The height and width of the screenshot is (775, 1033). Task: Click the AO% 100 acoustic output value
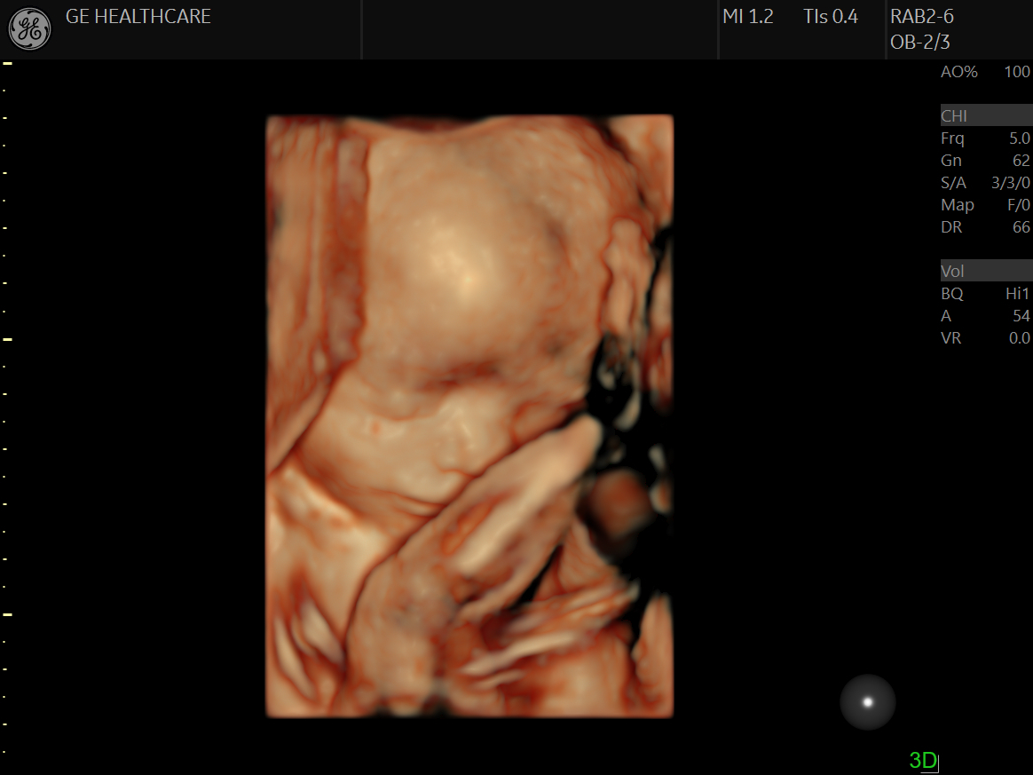tap(985, 72)
